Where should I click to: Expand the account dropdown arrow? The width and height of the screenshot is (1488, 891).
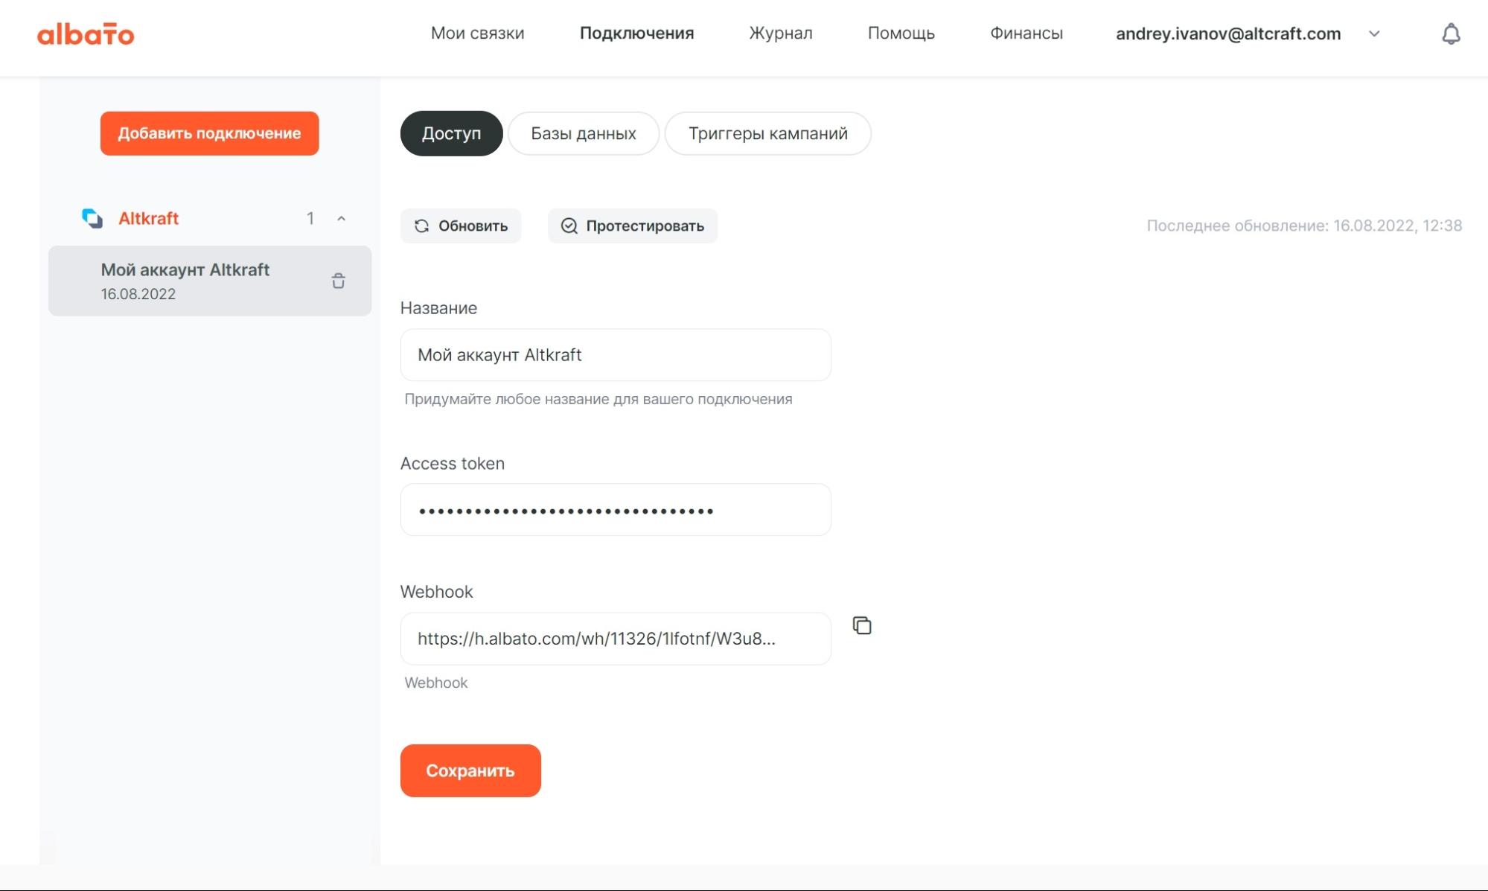click(1374, 33)
